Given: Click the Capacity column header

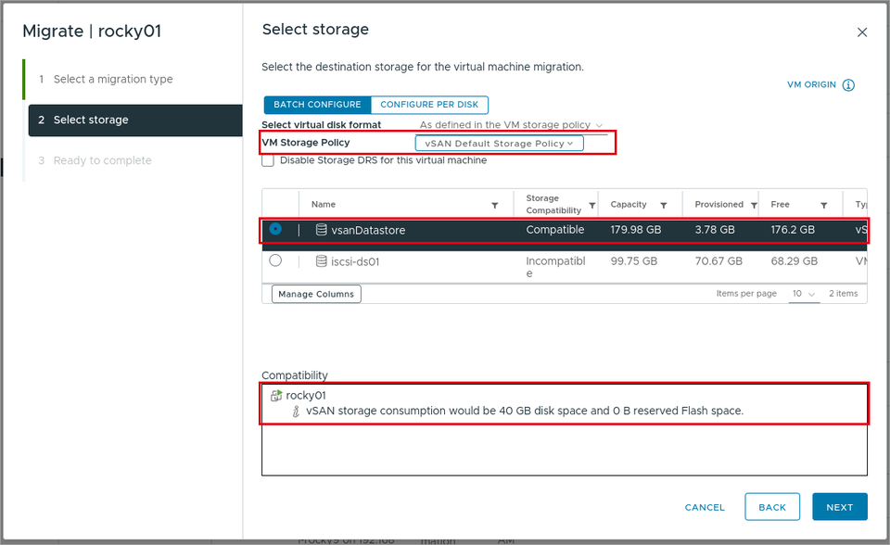Looking at the screenshot, I should click(x=629, y=204).
